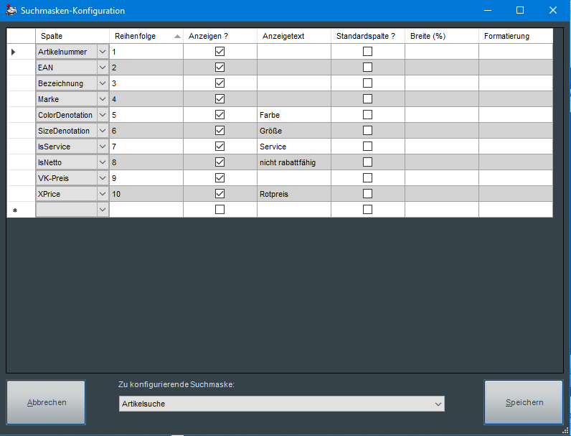Toggle Anzeigen checkbox for XPrice row
The width and height of the screenshot is (571, 436).
(x=220, y=194)
